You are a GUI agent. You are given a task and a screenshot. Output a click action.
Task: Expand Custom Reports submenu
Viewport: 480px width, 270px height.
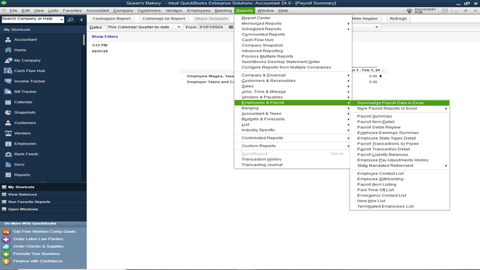click(292, 146)
